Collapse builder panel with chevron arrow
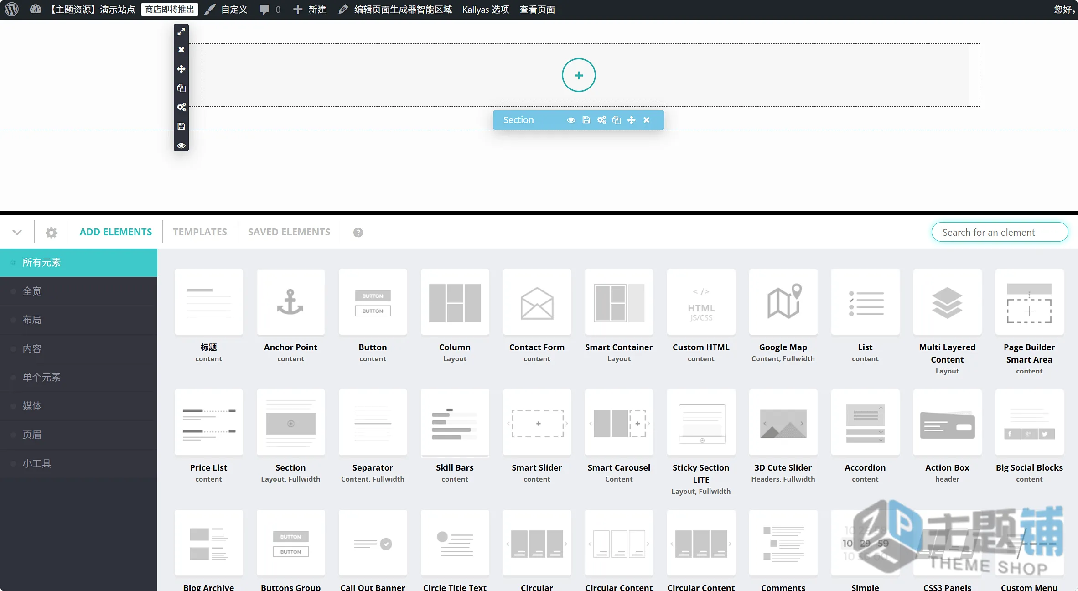 pos(17,232)
